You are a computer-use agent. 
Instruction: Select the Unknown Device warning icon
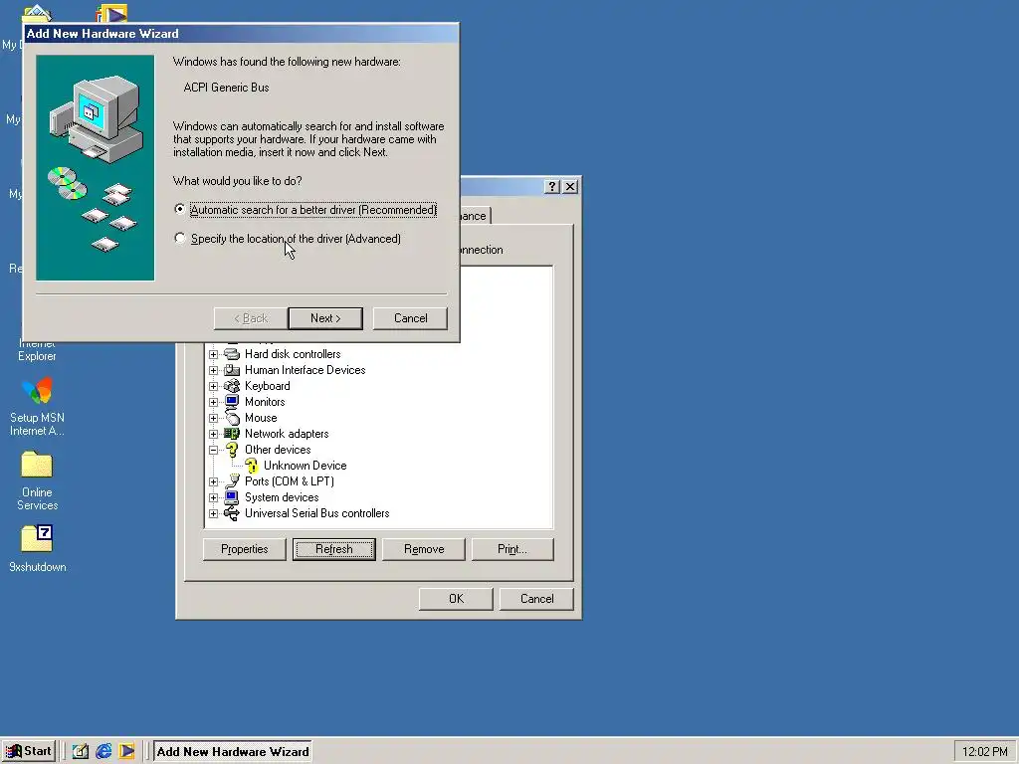(252, 466)
